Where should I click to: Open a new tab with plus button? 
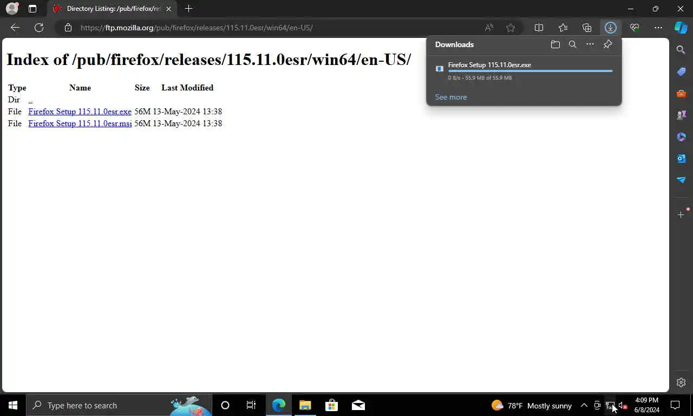tap(188, 9)
